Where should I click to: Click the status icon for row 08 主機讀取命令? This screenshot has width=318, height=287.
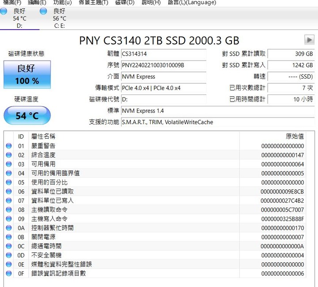(x=9, y=210)
